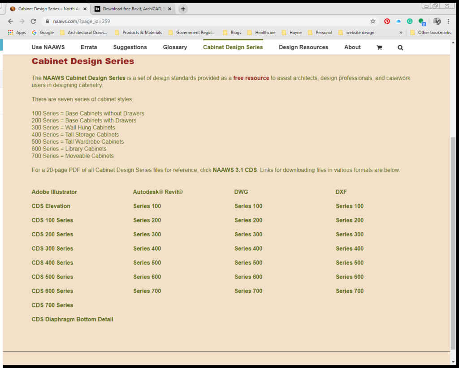Open the Other bookmarks folder

431,32
